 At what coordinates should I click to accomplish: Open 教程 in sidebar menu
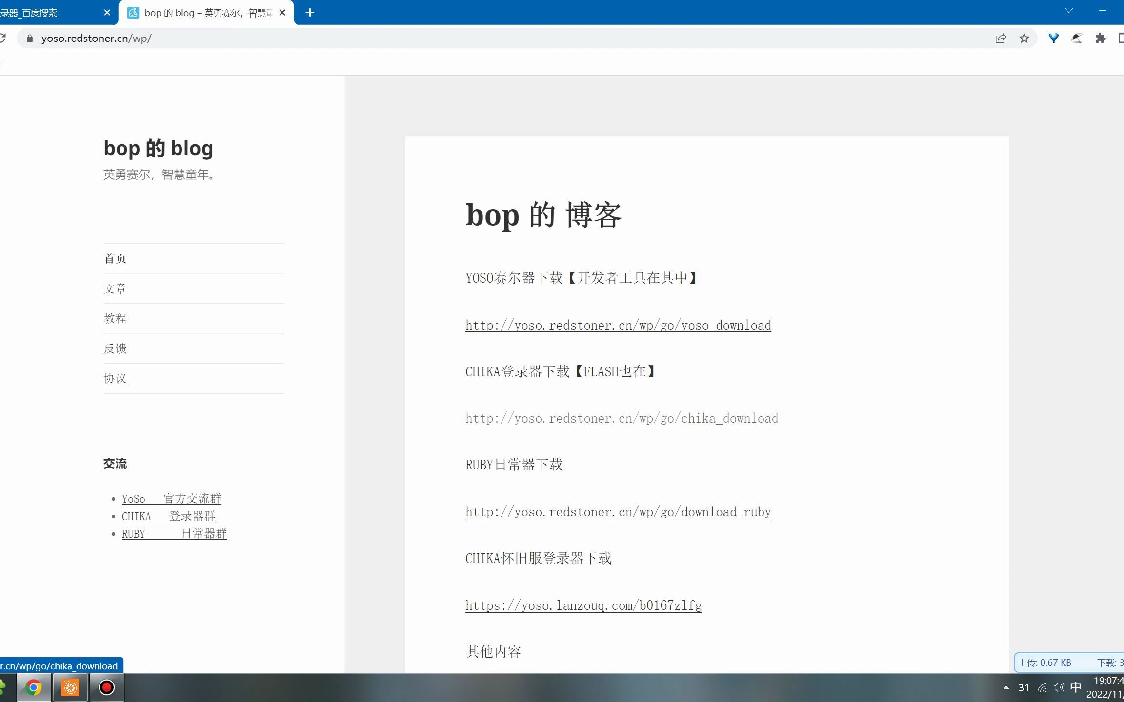(115, 318)
